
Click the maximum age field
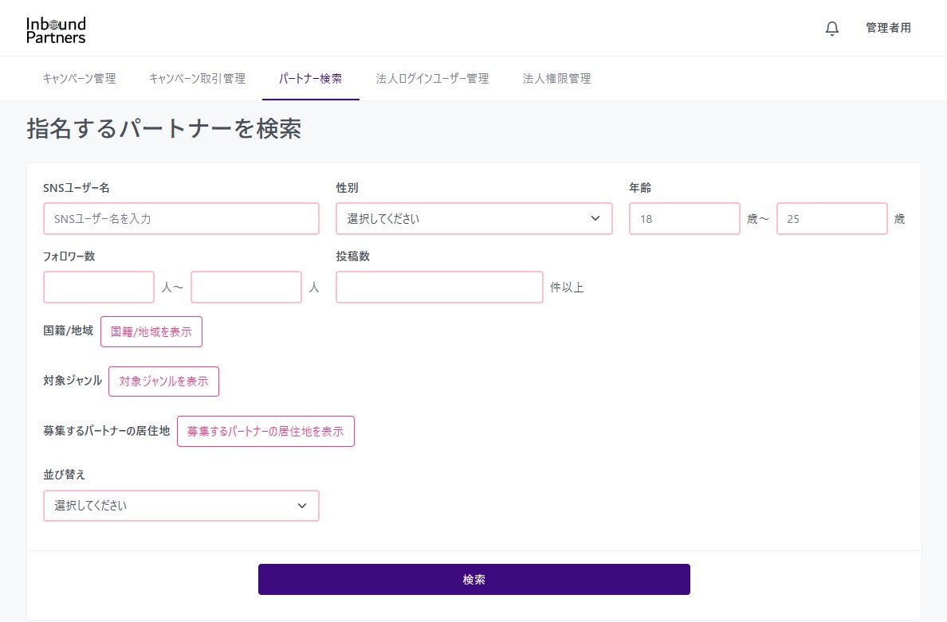point(831,219)
